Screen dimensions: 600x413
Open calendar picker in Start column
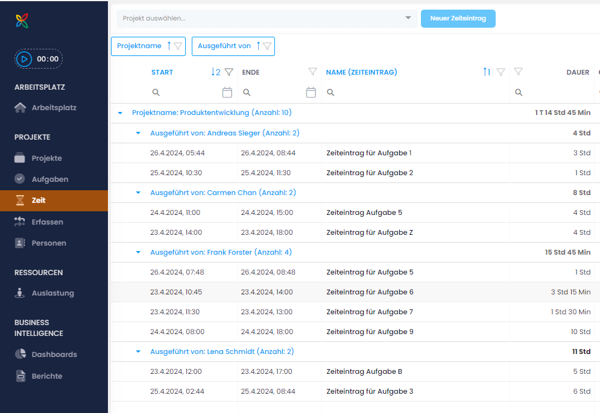[227, 93]
